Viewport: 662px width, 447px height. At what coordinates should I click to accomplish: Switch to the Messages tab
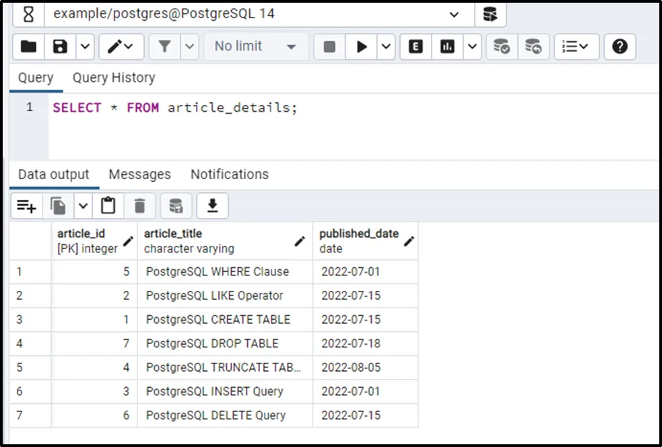(x=139, y=174)
